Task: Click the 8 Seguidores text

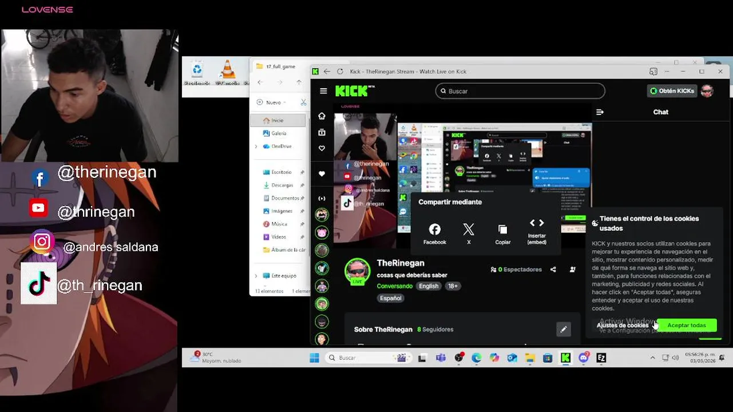Action: (435, 330)
